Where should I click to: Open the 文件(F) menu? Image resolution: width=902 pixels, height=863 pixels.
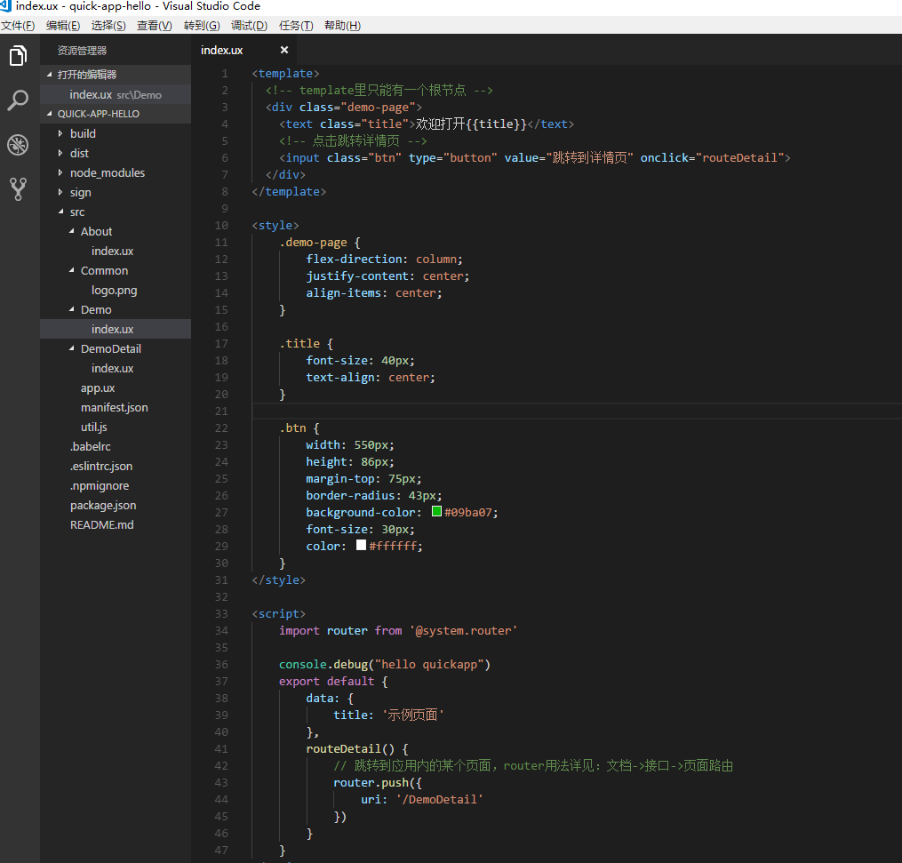point(18,25)
